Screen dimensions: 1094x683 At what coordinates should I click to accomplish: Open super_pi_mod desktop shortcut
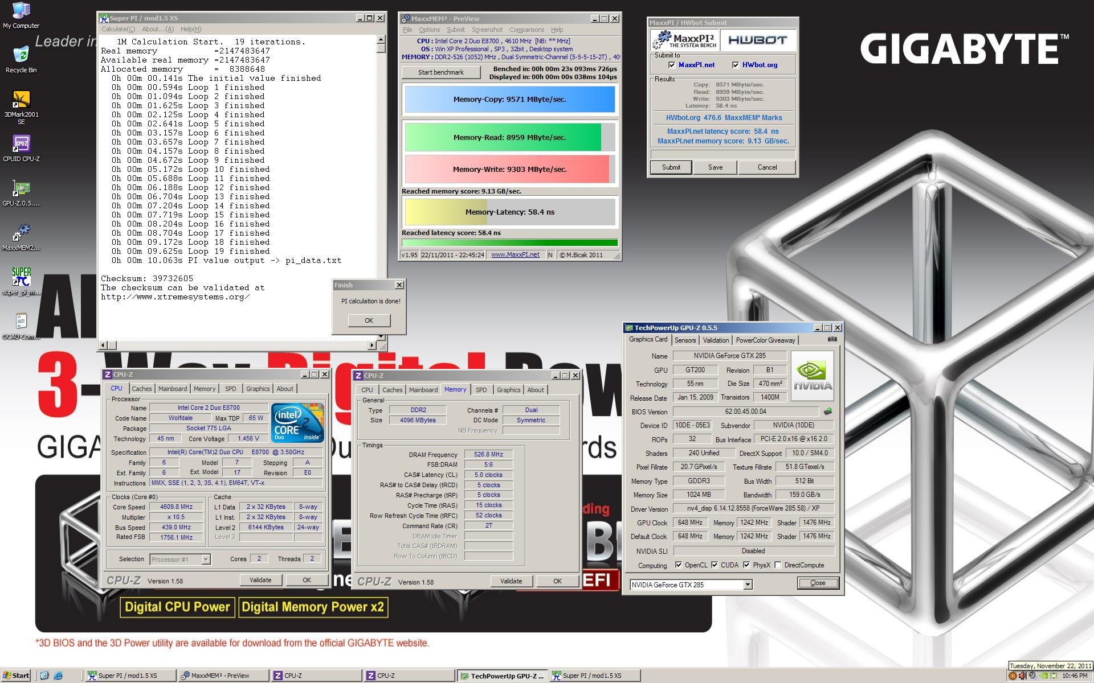21,281
